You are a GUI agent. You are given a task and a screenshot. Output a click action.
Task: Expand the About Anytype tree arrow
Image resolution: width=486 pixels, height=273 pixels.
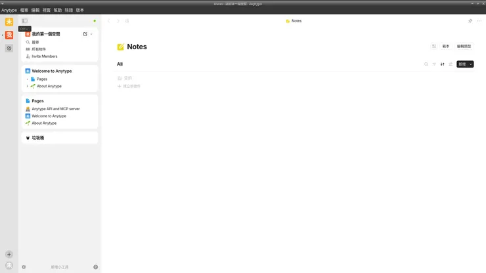click(x=28, y=86)
